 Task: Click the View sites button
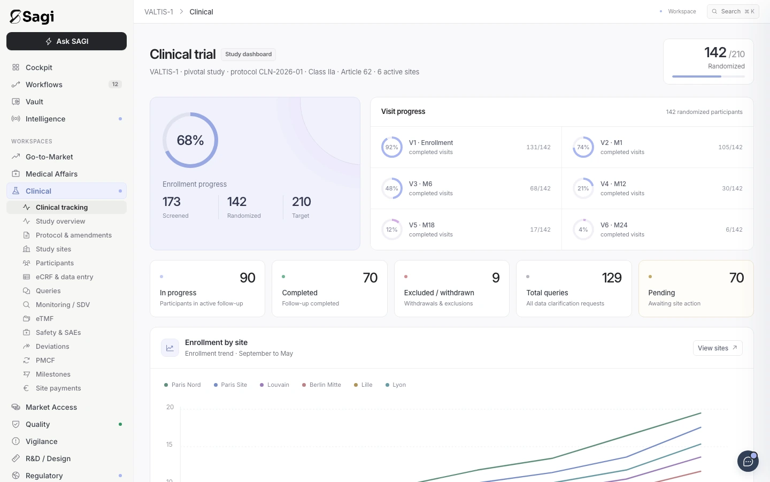point(718,348)
